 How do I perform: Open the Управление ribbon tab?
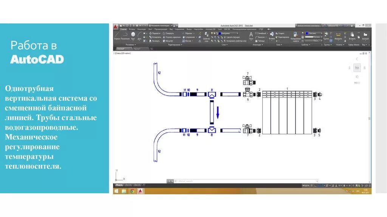[x=180, y=29]
